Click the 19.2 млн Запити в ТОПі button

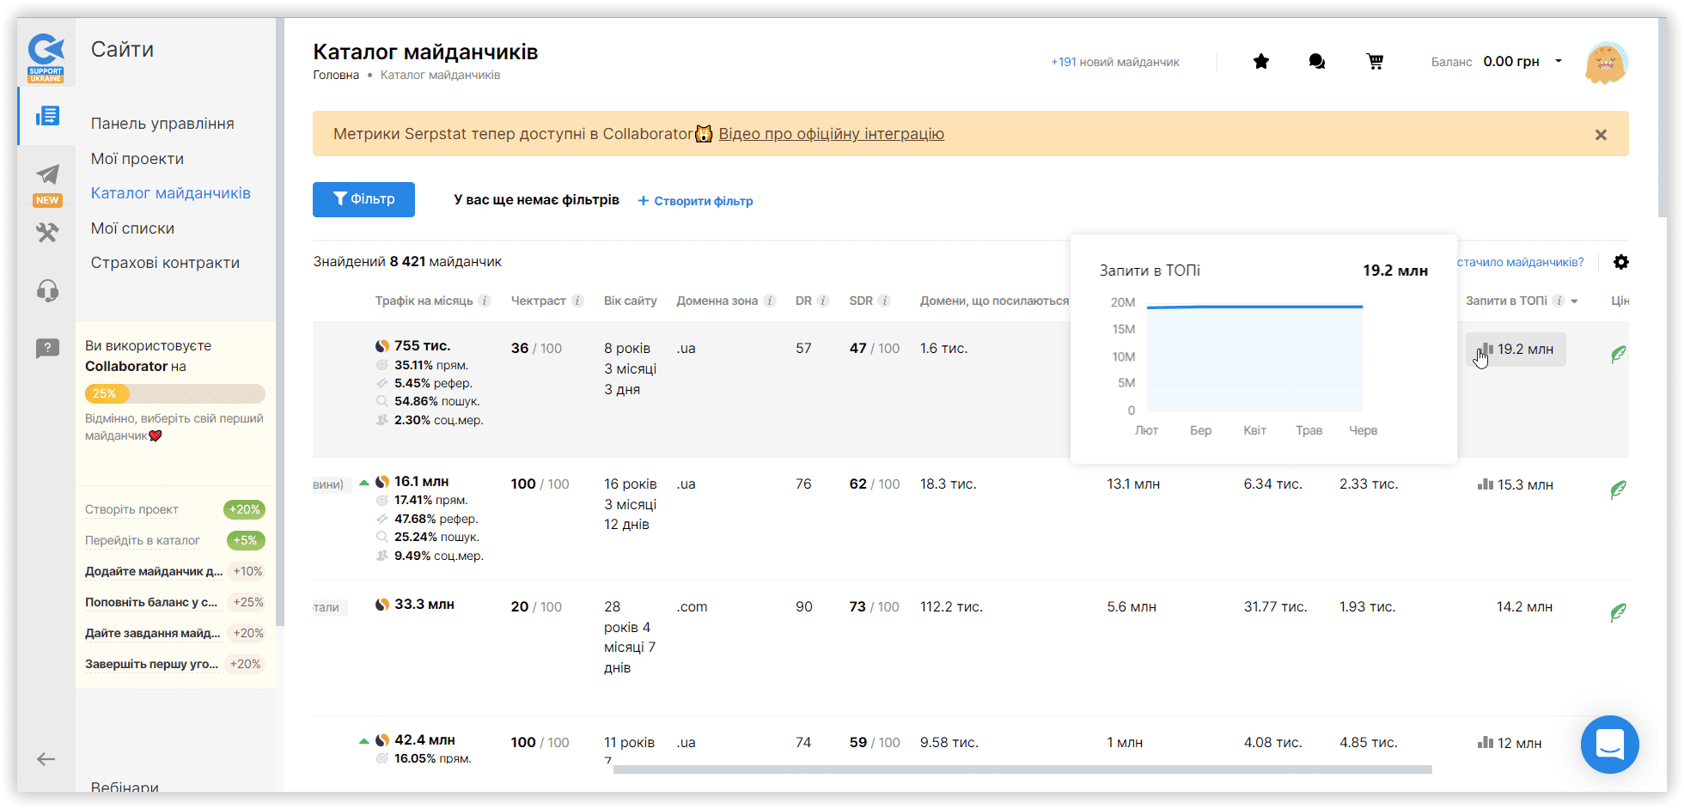click(x=1516, y=350)
